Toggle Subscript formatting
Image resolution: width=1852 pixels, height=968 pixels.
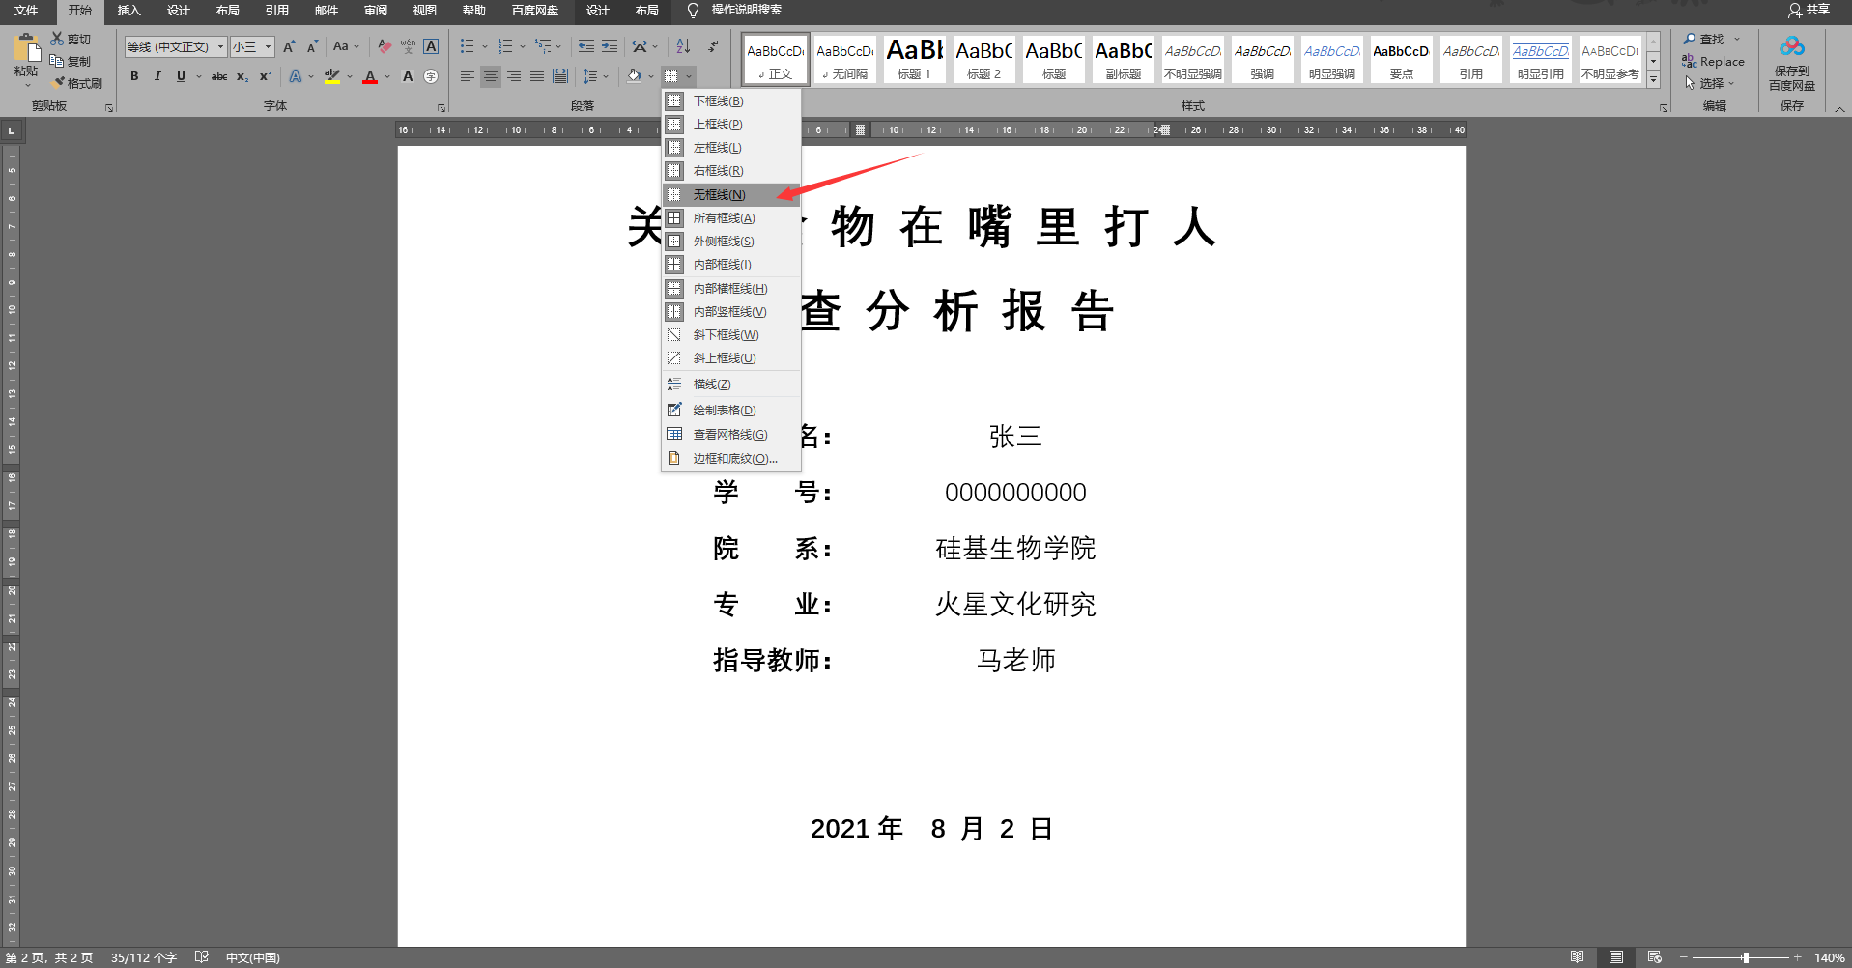pyautogui.click(x=242, y=76)
